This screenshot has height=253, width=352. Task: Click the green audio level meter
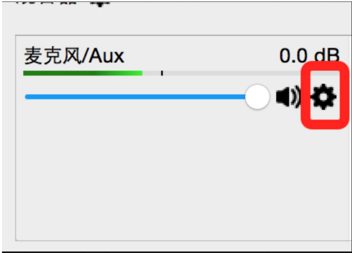coord(83,73)
